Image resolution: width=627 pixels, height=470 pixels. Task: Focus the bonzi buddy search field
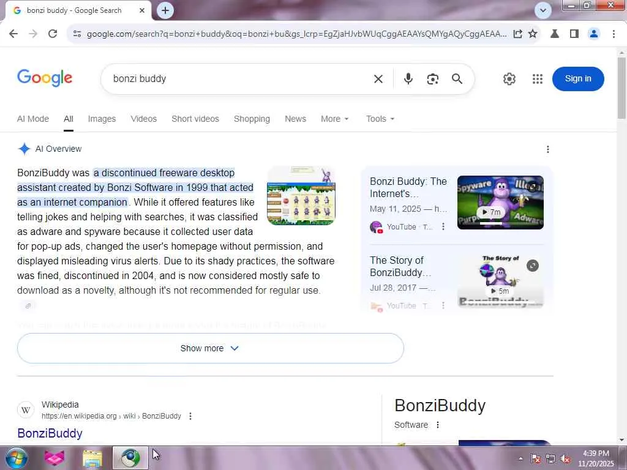240,79
